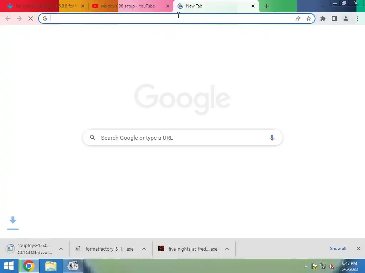Click the Google G icon in address bar
365x273 pixels.
[45, 18]
